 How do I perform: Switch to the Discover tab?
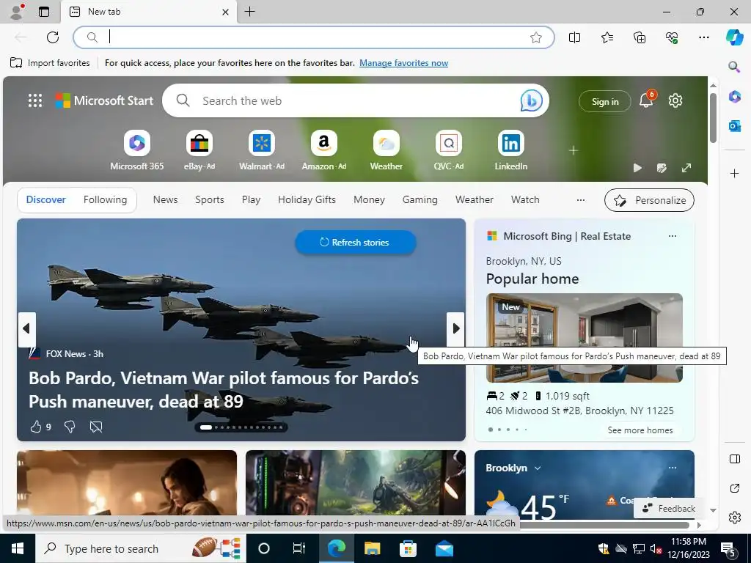(46, 199)
